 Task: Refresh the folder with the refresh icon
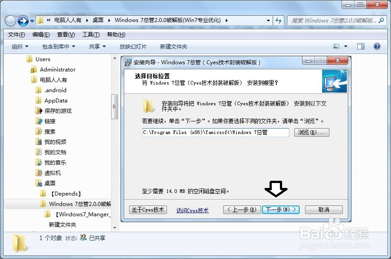(x=279, y=20)
